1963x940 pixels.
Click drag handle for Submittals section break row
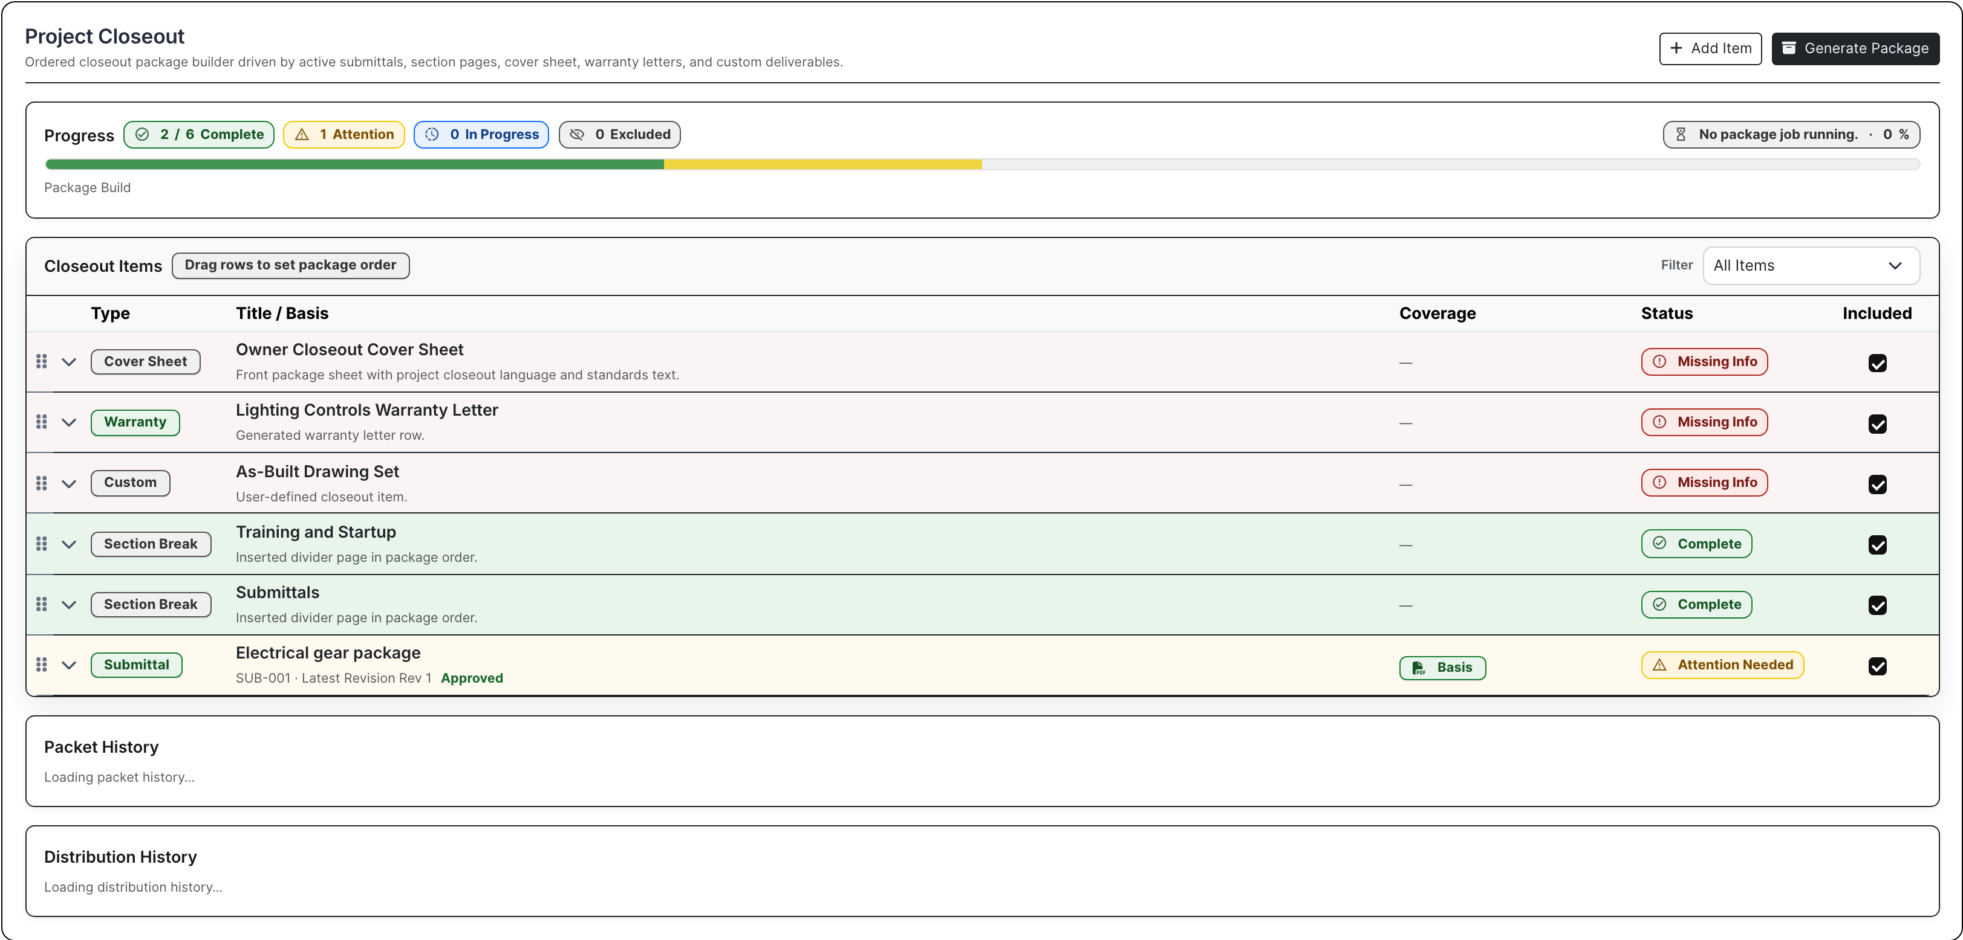click(42, 604)
